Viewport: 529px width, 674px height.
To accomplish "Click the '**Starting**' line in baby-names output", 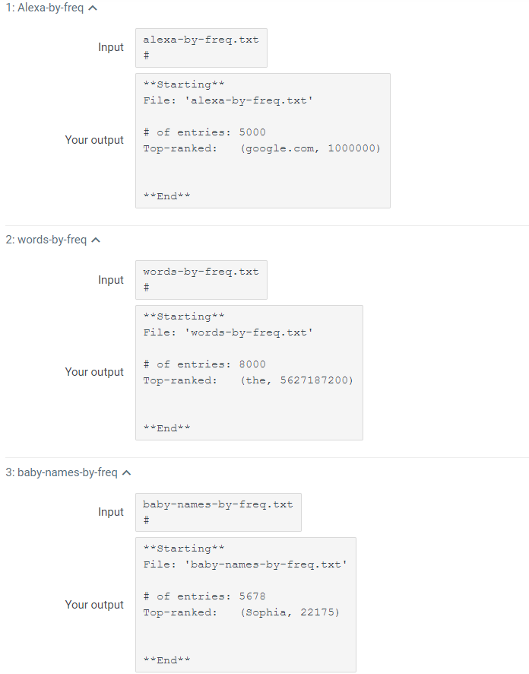I will pyautogui.click(x=176, y=548).
